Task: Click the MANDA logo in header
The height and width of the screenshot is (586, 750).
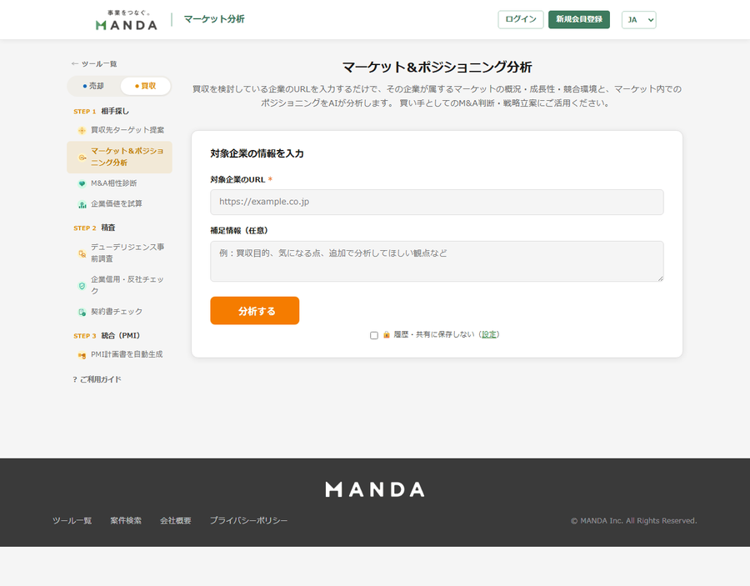Action: point(127,20)
